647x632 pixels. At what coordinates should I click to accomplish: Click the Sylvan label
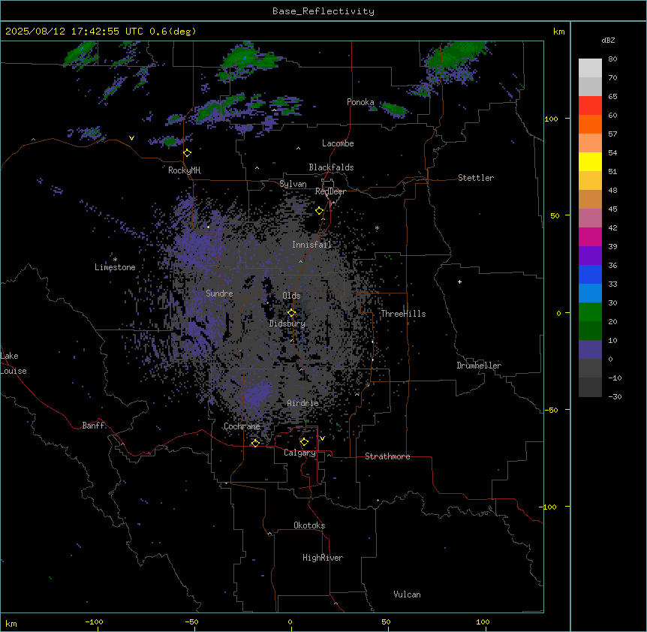[x=293, y=184]
